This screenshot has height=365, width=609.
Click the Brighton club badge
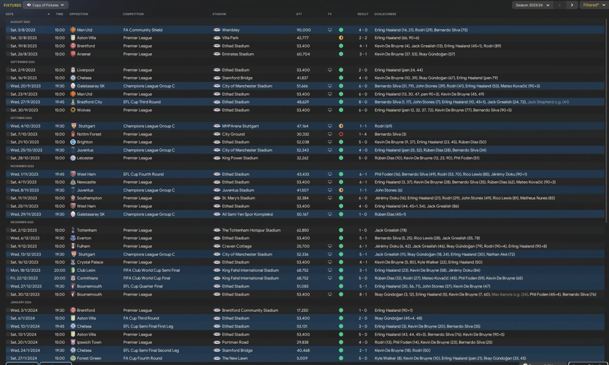(x=73, y=142)
